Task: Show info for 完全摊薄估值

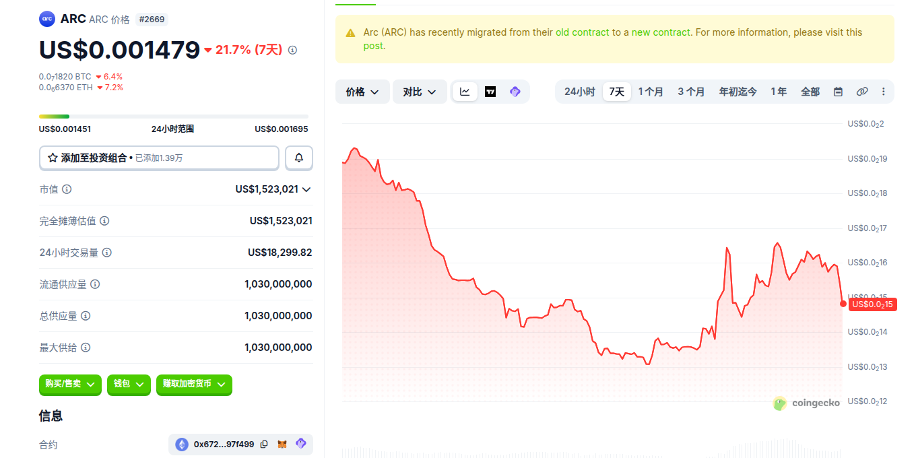Action: click(x=104, y=221)
